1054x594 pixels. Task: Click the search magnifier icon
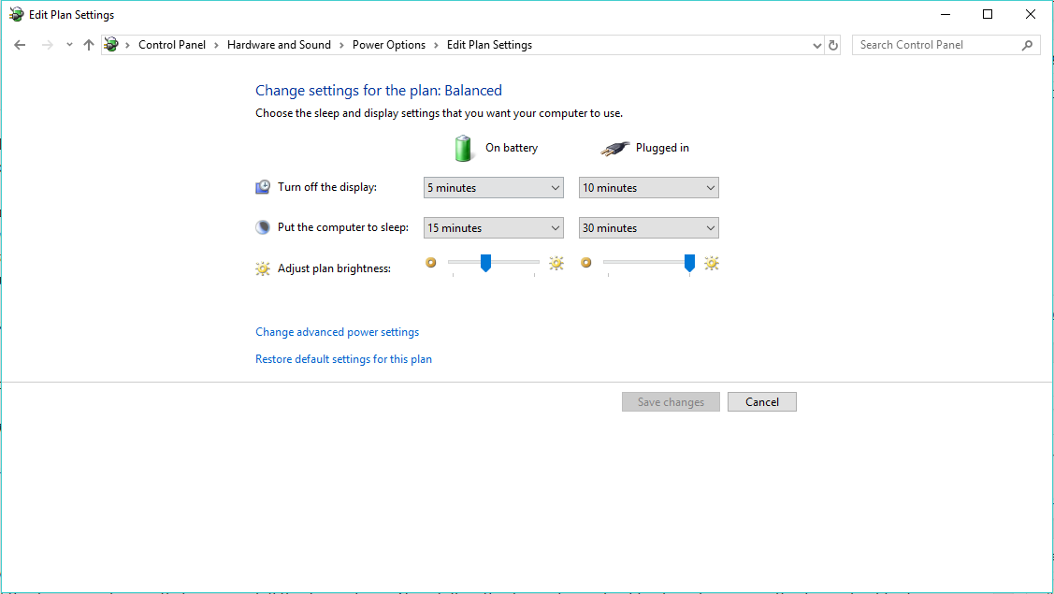(1027, 45)
